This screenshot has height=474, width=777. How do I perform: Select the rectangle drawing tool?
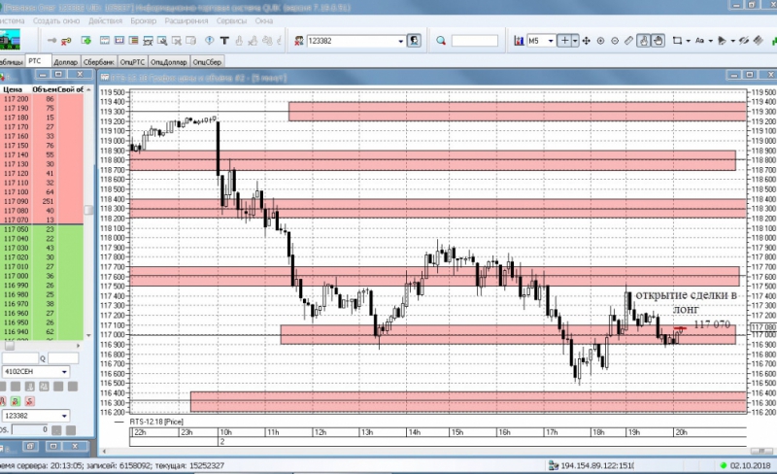tap(677, 41)
